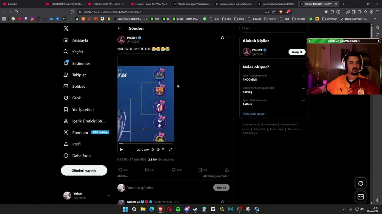The image size is (382, 214).
Task: Switch to Eminem Love The Way tab
Action: (x=149, y=4)
